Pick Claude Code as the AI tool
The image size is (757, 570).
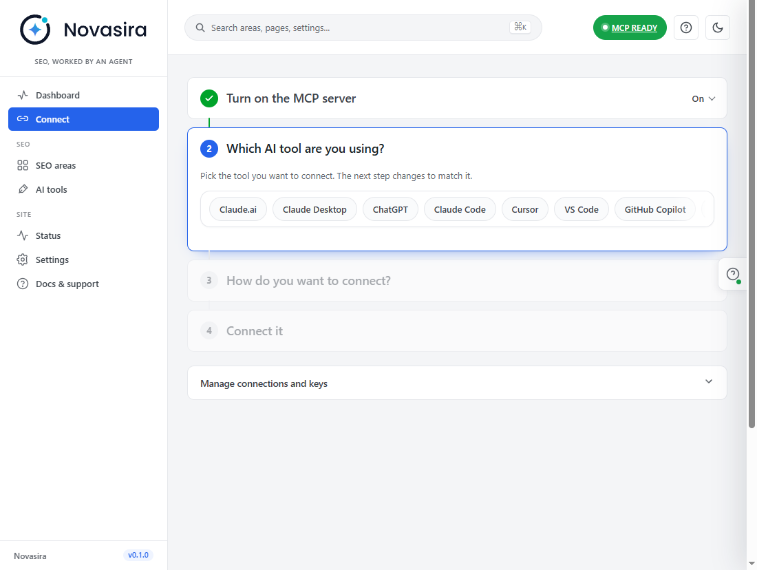point(460,210)
